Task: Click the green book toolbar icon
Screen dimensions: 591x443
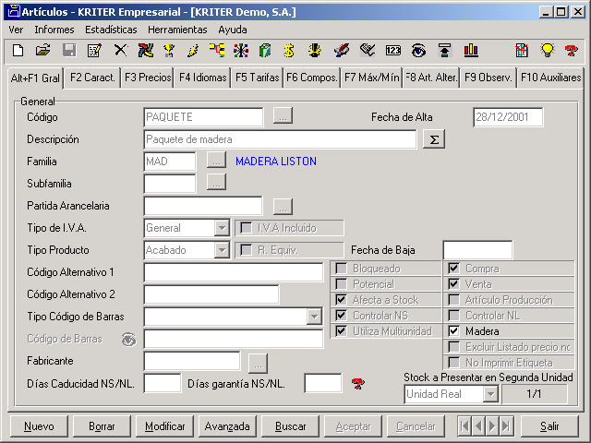Action: point(265,50)
